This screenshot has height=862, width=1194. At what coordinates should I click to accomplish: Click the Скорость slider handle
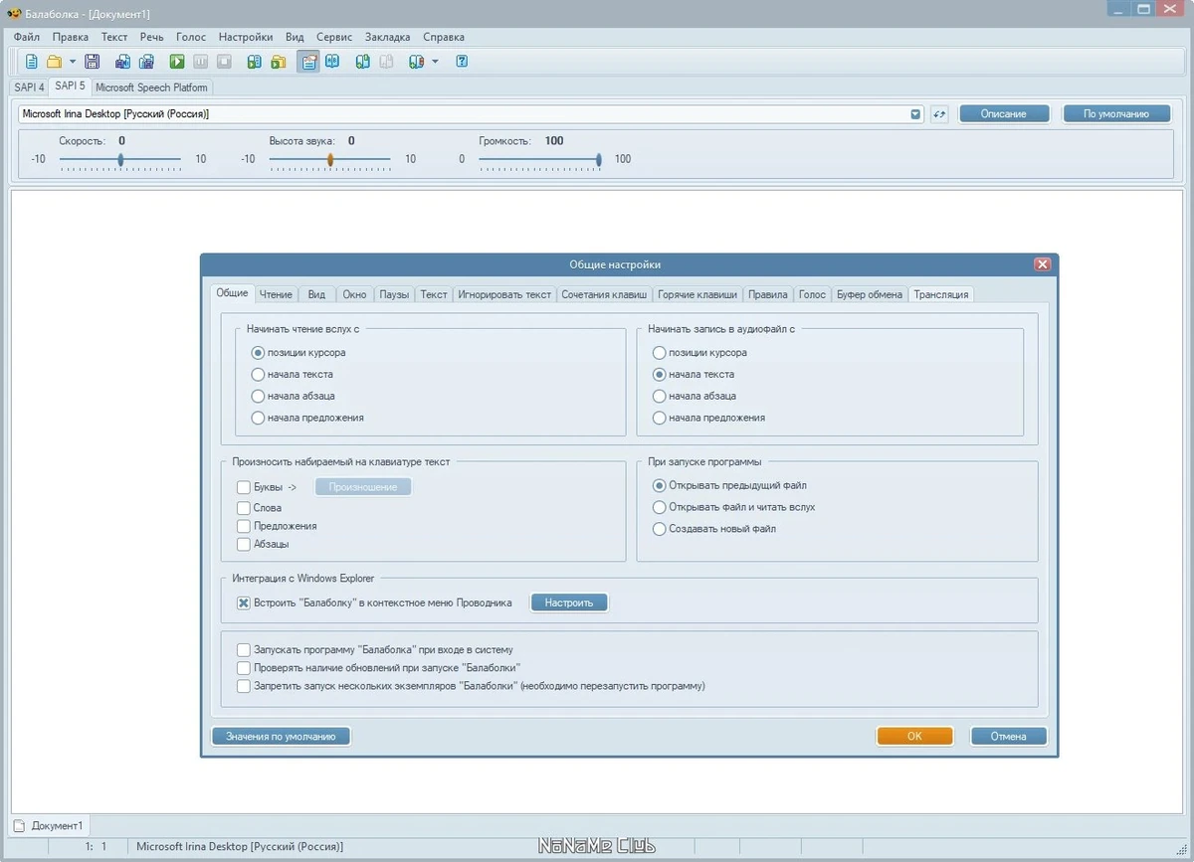click(120, 159)
